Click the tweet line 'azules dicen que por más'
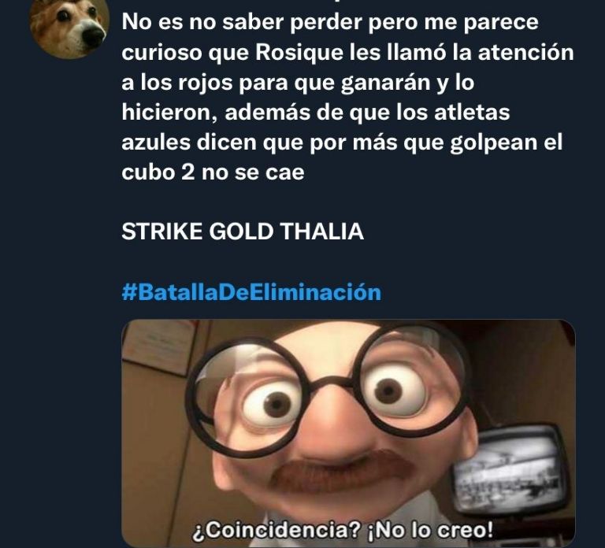 tap(342, 143)
